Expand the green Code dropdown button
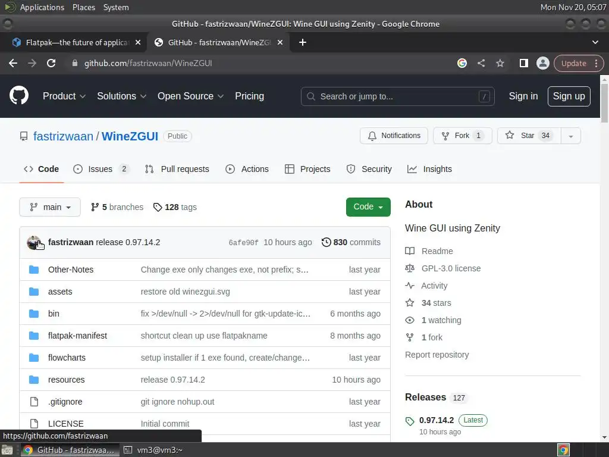The width and height of the screenshot is (609, 457). click(x=368, y=206)
